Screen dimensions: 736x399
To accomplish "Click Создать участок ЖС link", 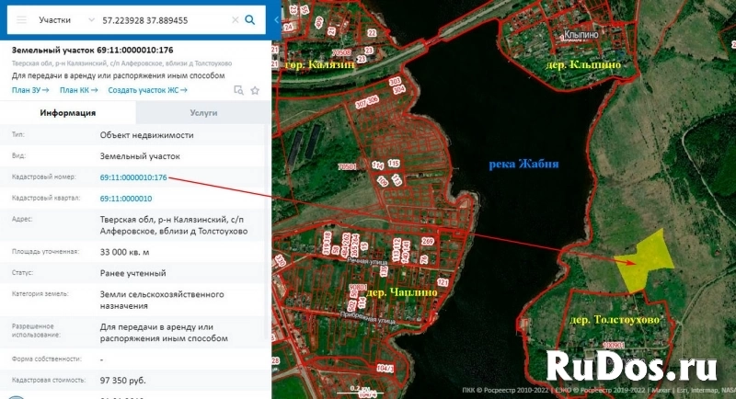I will pos(146,90).
